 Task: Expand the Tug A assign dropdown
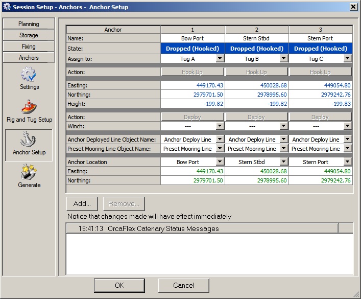[220, 59]
